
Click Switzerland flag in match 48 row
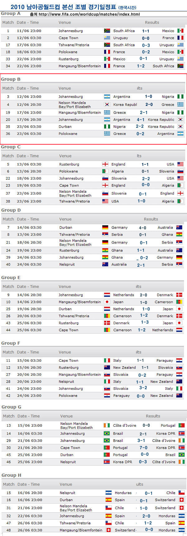tap(109, 530)
